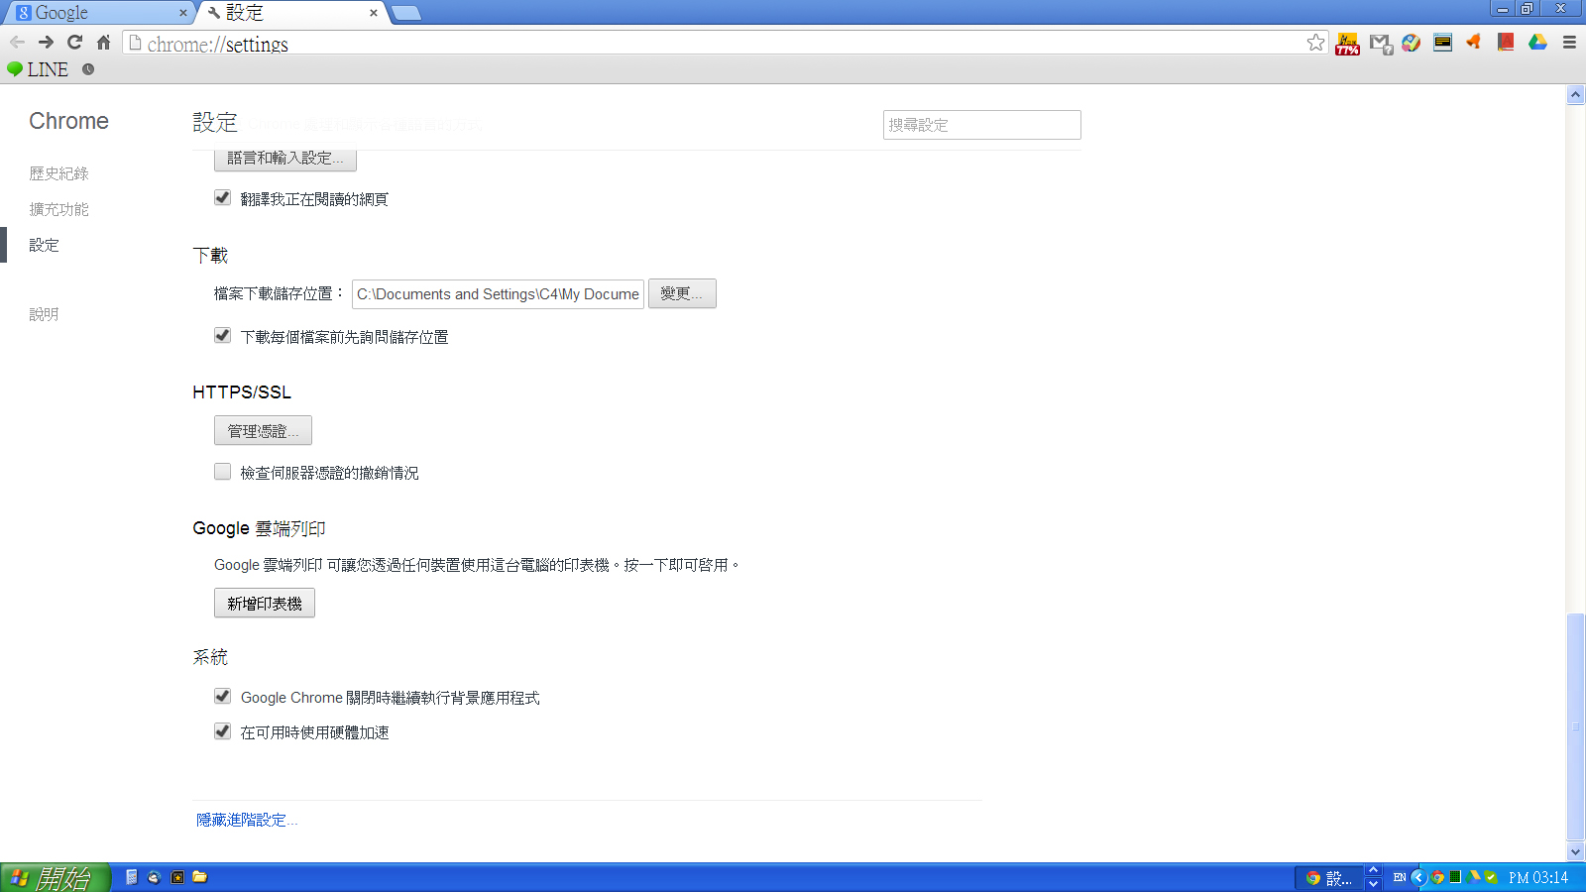Open the LINE bookmark in the bookmarks bar

coord(38,69)
